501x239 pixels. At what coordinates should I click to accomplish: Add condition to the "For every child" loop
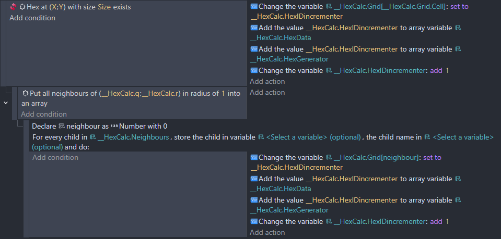click(55, 157)
